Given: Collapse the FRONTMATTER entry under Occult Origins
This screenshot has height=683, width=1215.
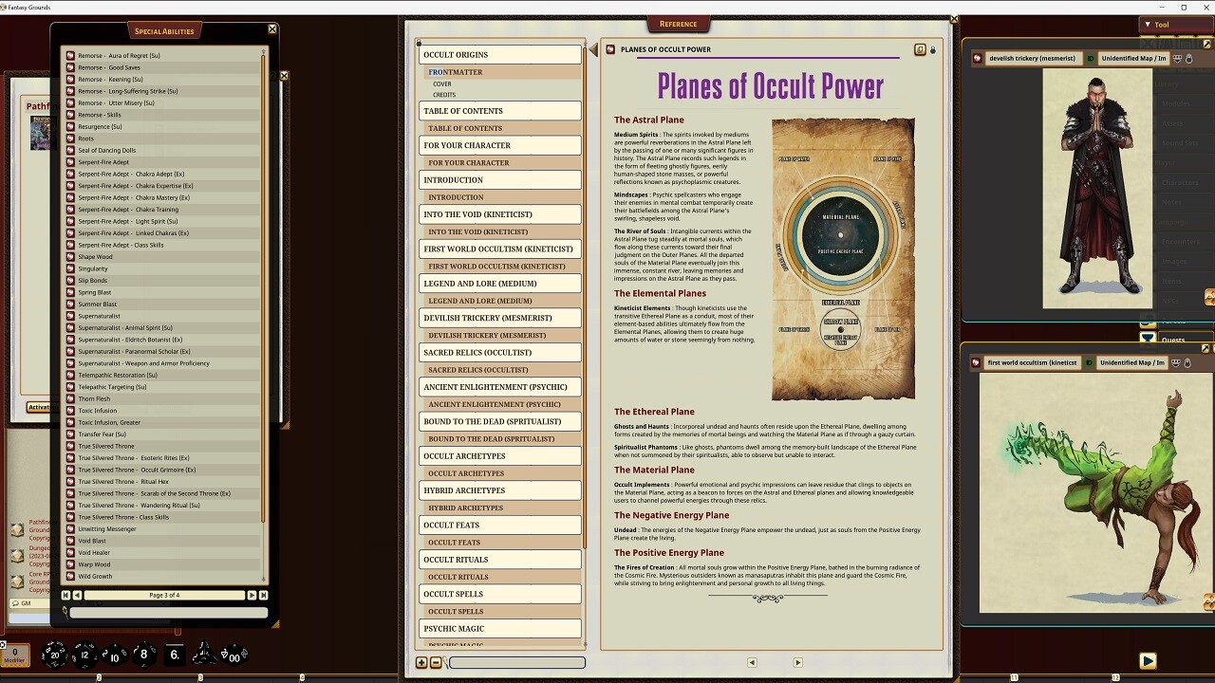Looking at the screenshot, I should (457, 71).
